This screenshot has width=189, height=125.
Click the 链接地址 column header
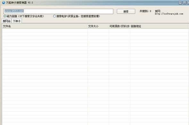coord(159,26)
